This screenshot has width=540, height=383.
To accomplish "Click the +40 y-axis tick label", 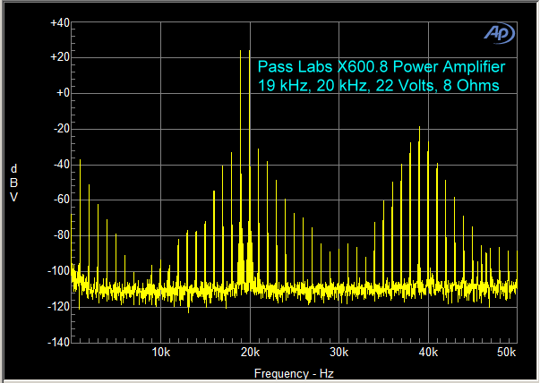I will 59,22.
